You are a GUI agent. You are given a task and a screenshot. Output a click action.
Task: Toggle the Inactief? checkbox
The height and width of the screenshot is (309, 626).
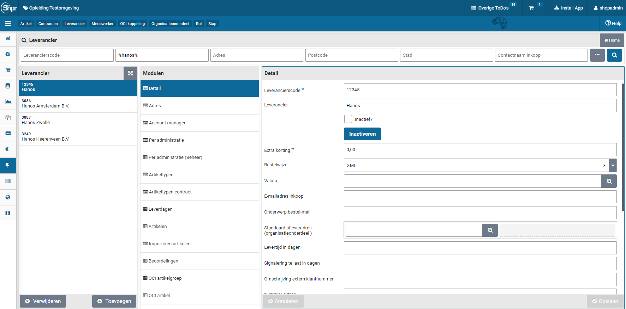point(348,119)
